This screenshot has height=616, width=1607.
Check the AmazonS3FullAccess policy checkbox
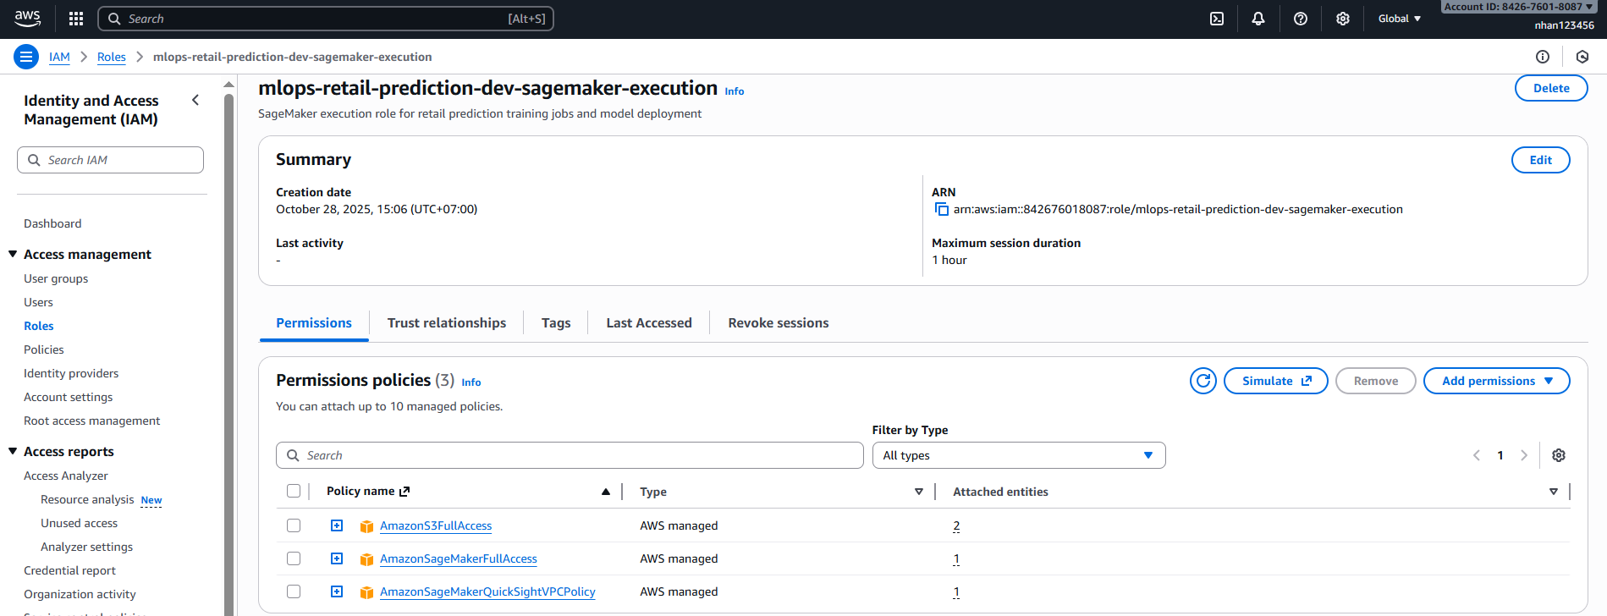click(294, 525)
